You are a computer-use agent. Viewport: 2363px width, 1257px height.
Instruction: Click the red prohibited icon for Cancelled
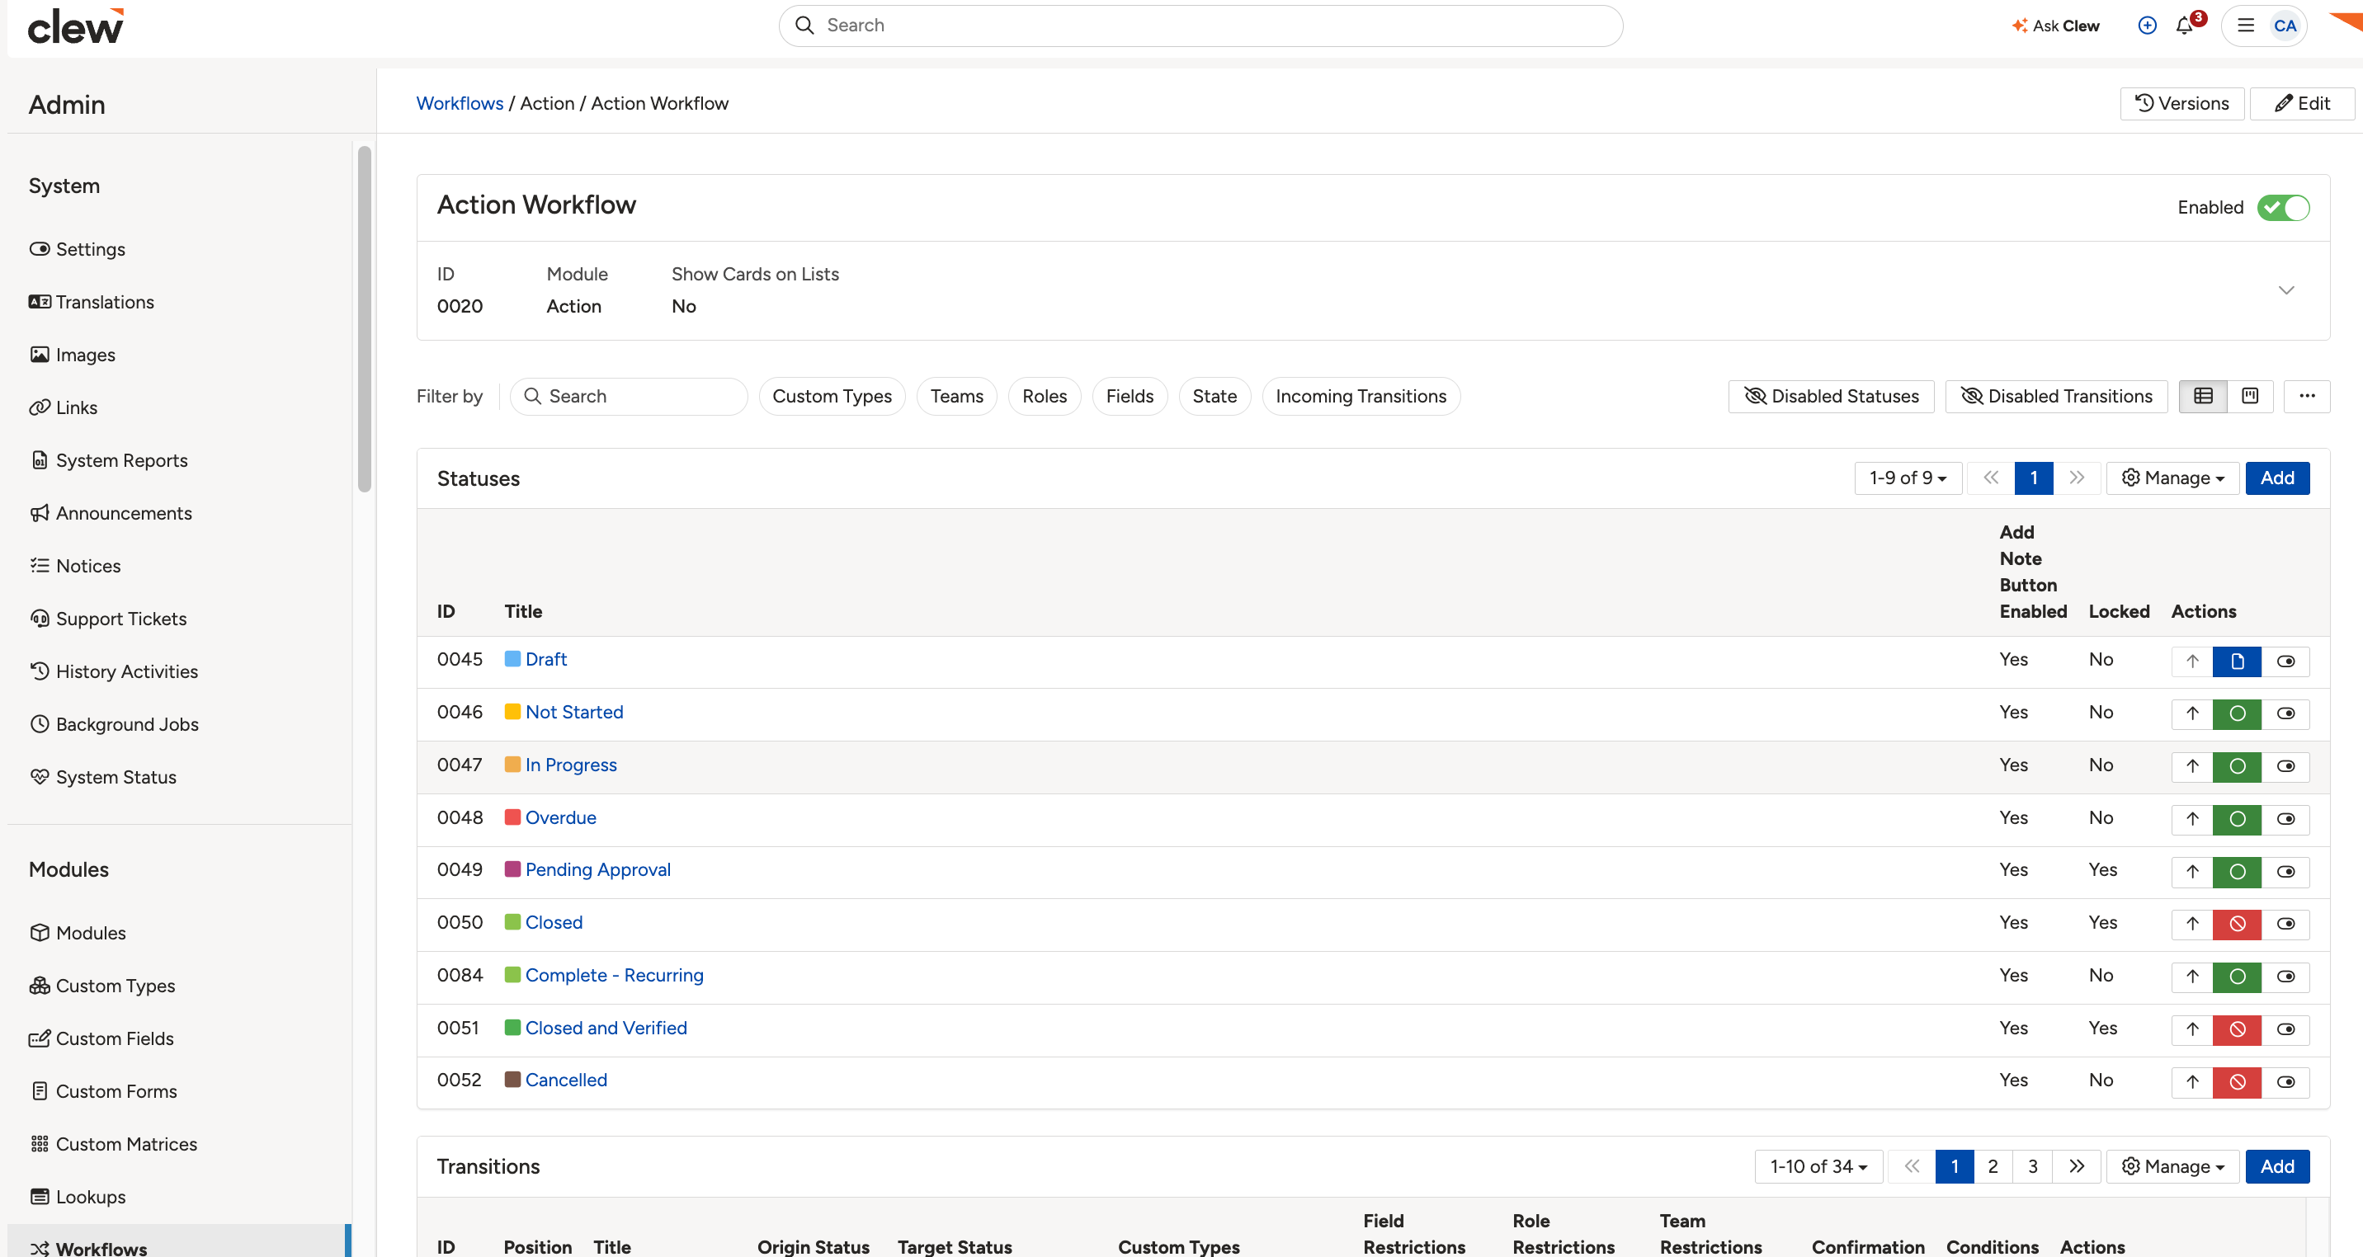[x=2238, y=1082]
